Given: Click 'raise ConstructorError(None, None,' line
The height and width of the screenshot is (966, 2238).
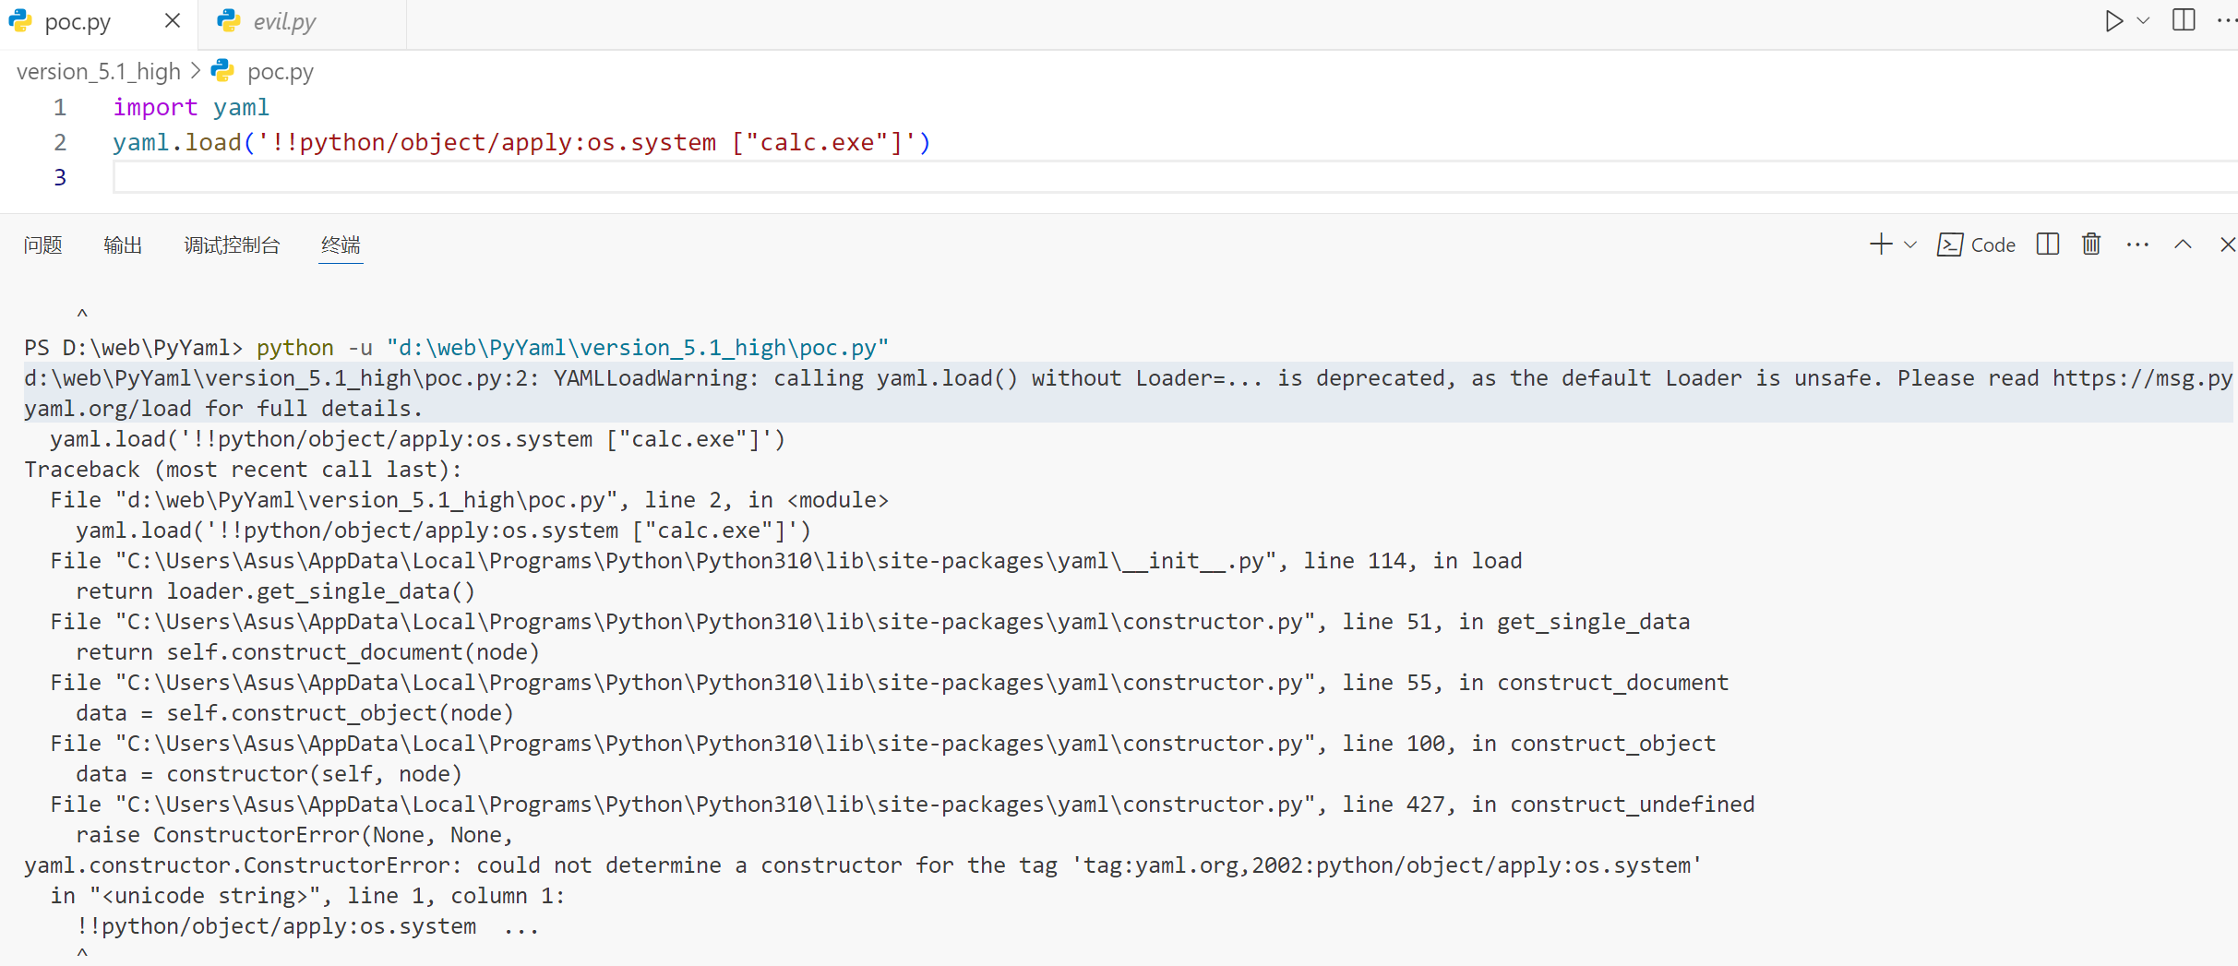Looking at the screenshot, I should pos(294,835).
